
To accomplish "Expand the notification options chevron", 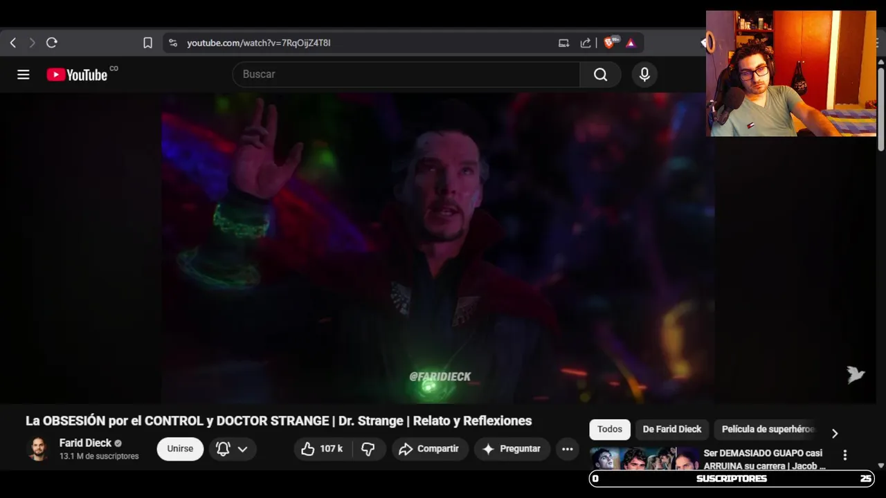I will pyautogui.click(x=242, y=449).
